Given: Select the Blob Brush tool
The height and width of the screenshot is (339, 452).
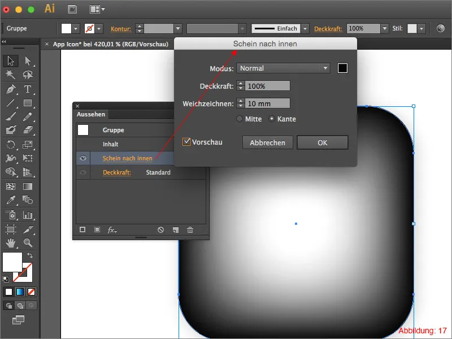Looking at the screenshot, I should [11, 130].
